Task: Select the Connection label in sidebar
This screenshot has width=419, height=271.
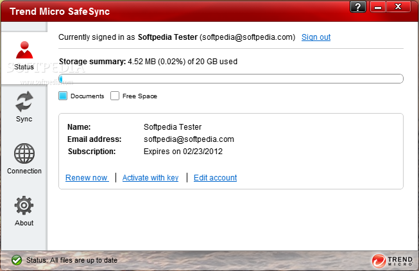Action: click(24, 171)
